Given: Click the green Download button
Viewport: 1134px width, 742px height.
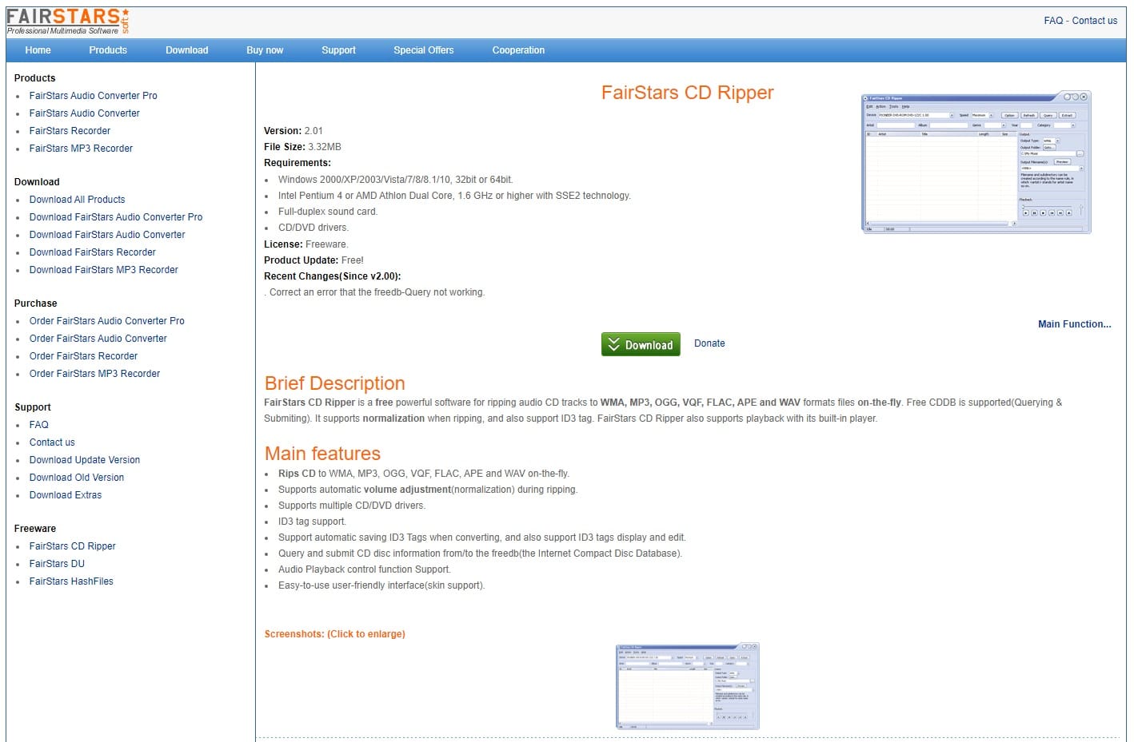Looking at the screenshot, I should coord(641,344).
